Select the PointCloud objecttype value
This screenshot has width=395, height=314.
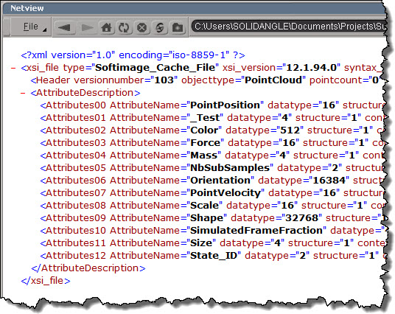(x=273, y=80)
